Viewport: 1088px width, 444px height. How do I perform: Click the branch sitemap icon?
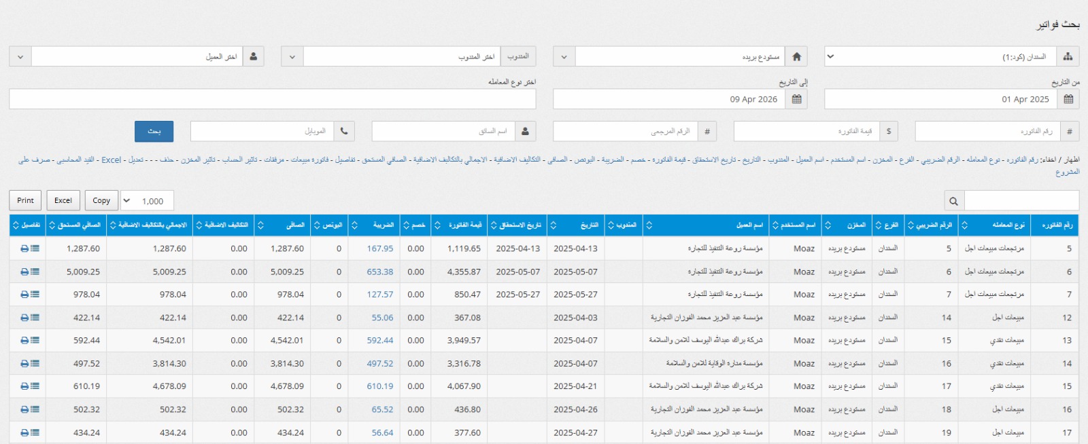[1068, 56]
